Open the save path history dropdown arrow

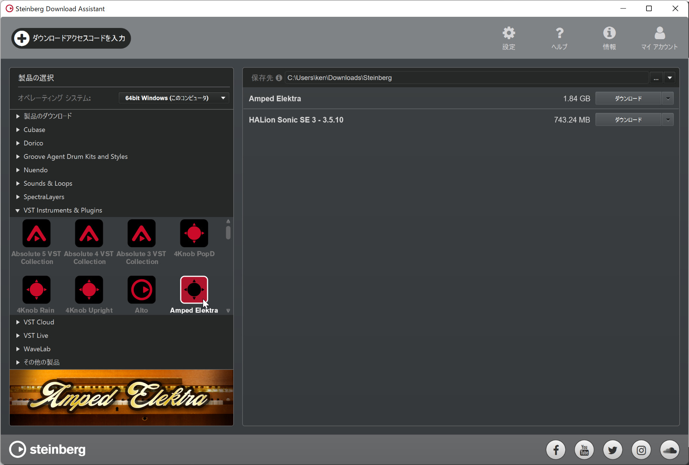coord(670,78)
